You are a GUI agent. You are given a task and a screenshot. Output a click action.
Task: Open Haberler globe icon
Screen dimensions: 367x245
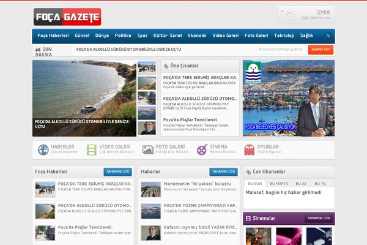click(x=43, y=149)
